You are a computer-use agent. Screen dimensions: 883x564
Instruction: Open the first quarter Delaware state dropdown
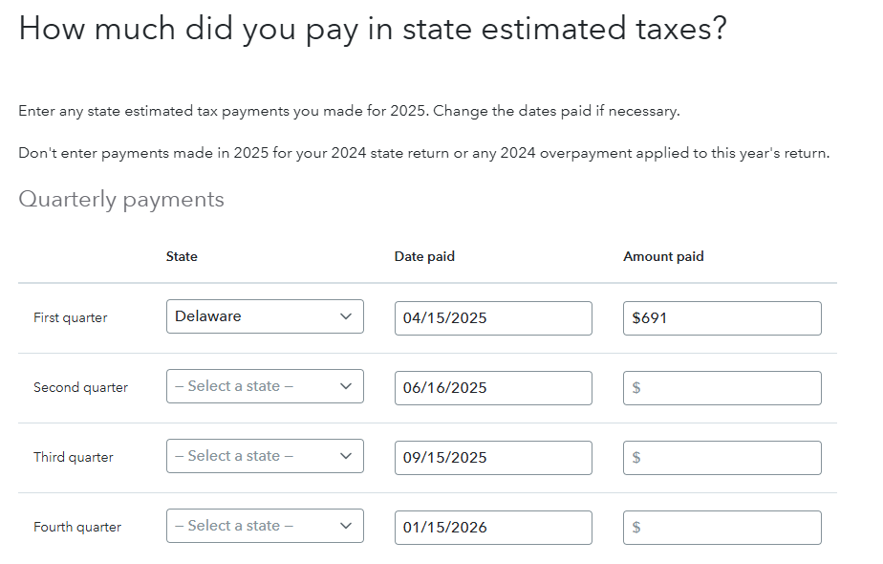point(265,317)
